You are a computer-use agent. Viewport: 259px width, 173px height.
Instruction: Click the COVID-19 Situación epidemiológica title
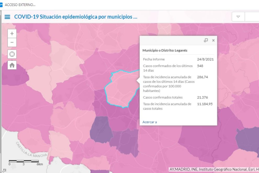tap(76, 17)
